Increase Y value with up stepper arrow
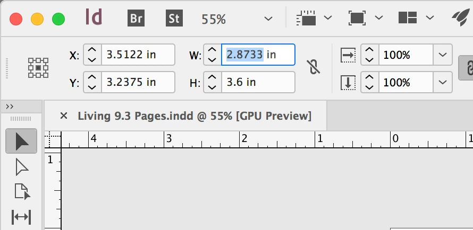 (92, 77)
